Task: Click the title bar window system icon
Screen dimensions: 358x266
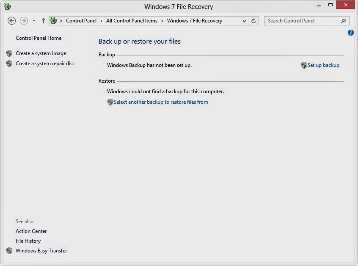Action: tap(8, 6)
